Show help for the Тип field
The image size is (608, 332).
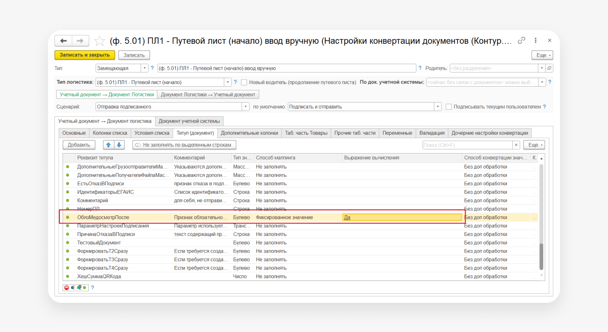point(152,68)
